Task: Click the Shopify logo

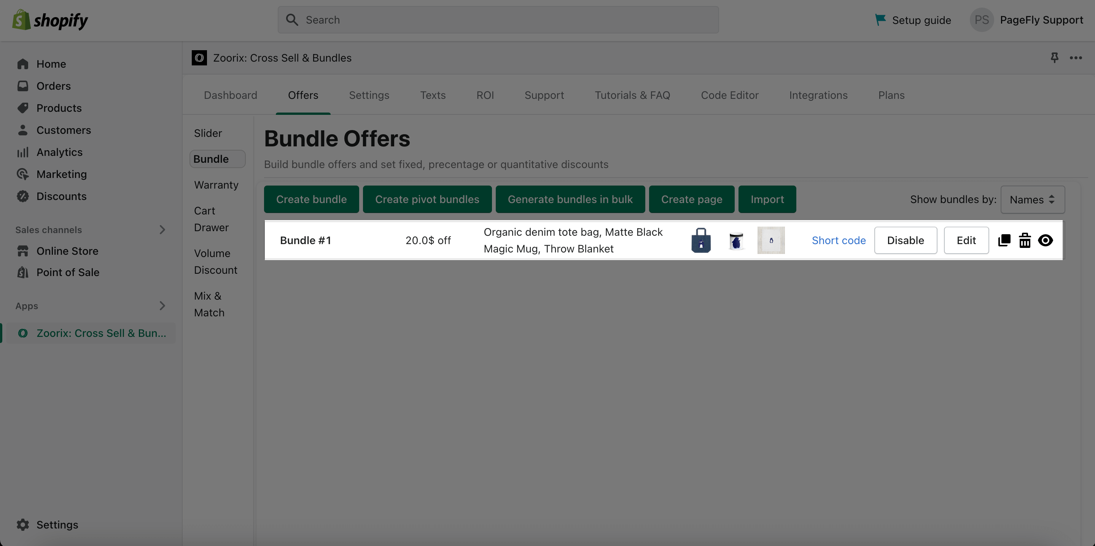Action: click(50, 20)
